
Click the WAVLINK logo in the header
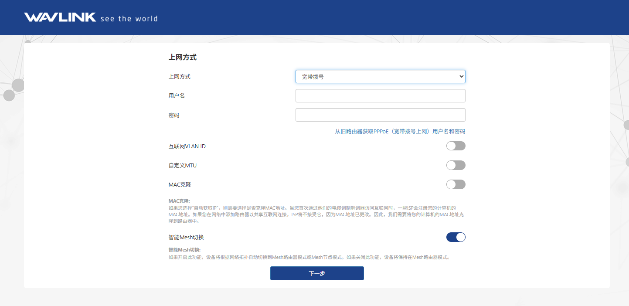point(60,17)
